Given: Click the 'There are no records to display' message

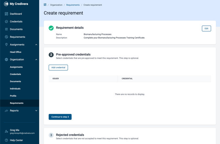Looking at the screenshot, I should click(x=130, y=94).
